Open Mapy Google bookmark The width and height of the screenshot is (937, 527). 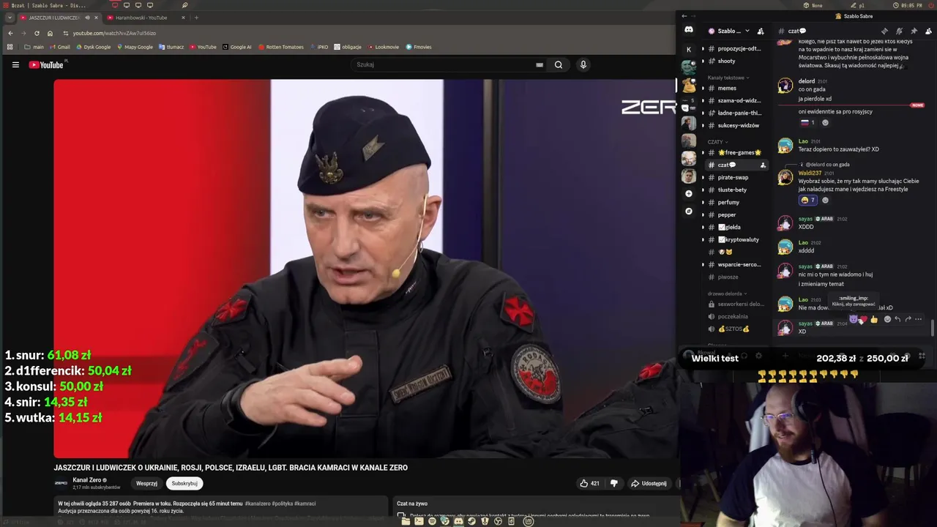[135, 47]
